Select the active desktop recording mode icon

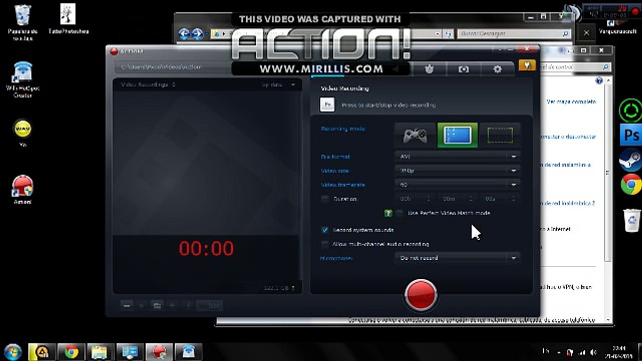tap(457, 135)
